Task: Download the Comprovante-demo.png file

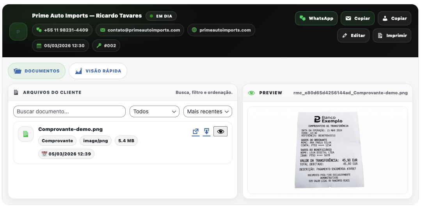Action: pos(207,132)
